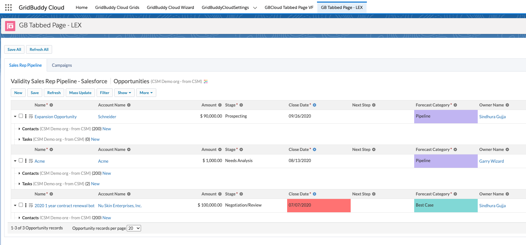Open the More dropdown
The height and width of the screenshot is (245, 526).
point(146,93)
